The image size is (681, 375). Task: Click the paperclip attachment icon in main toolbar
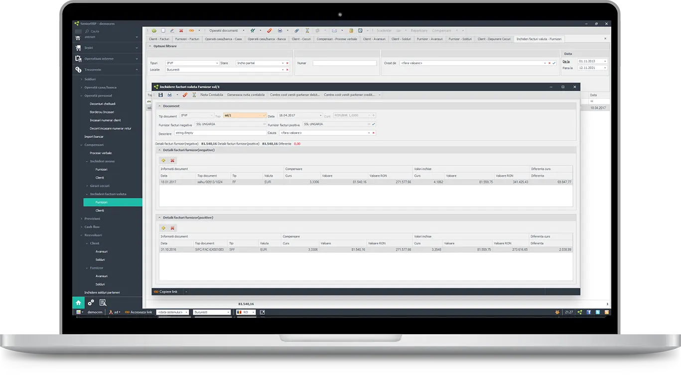(297, 30)
